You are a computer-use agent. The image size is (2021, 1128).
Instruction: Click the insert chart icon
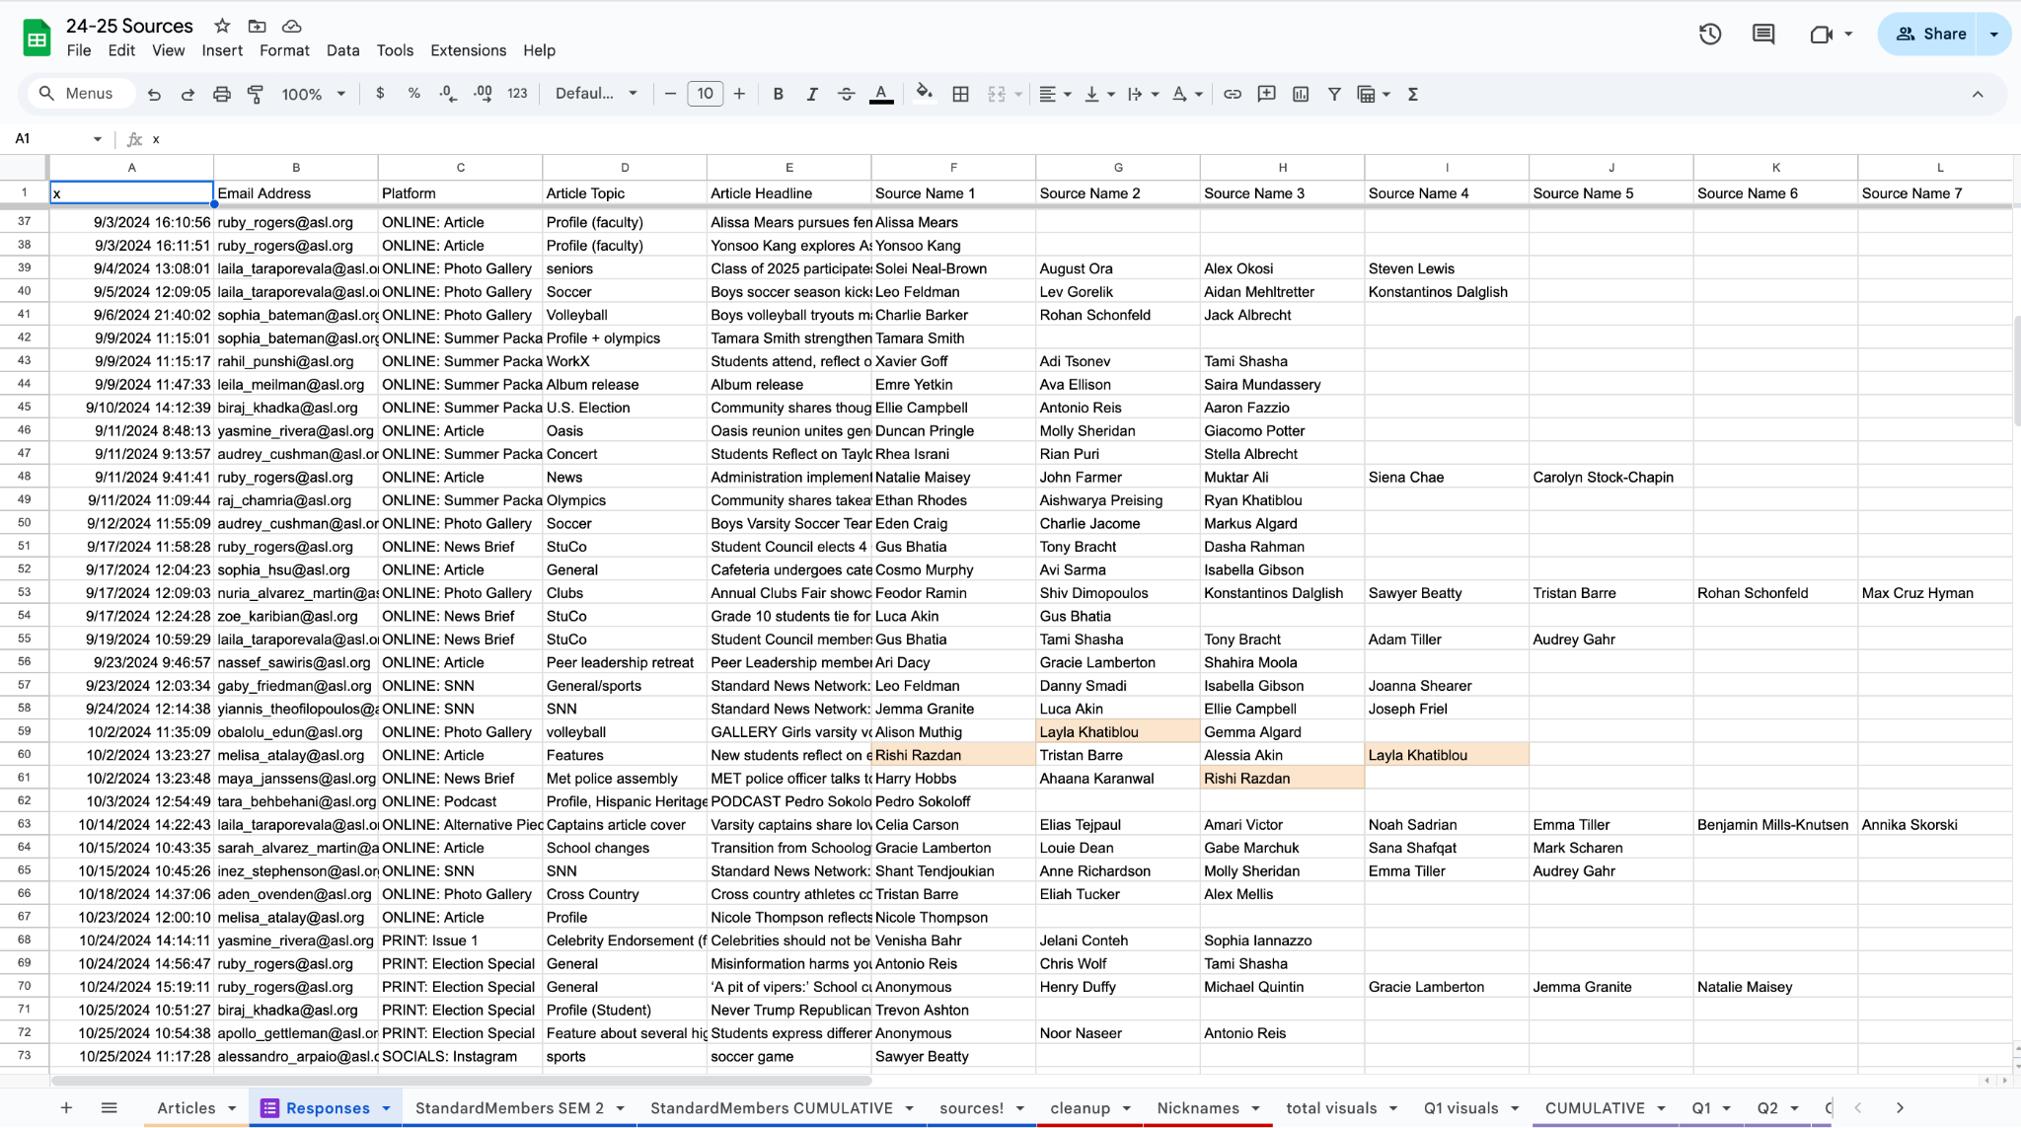pos(1301,94)
